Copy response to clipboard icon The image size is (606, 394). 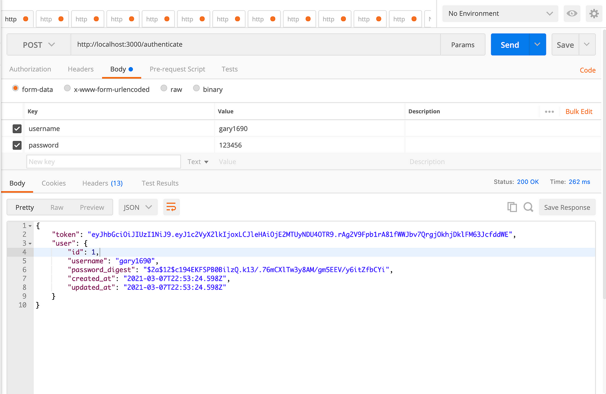click(x=512, y=207)
